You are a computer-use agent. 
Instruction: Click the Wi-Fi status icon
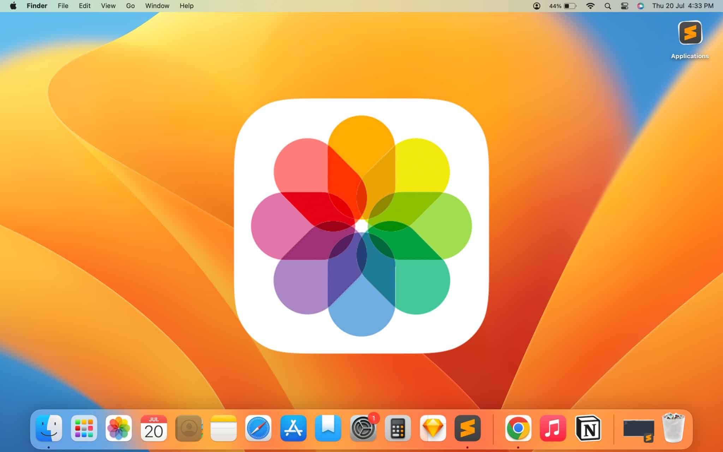point(590,6)
